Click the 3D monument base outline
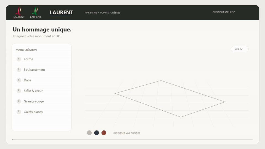The height and width of the screenshot is (149, 265). (x=170, y=99)
